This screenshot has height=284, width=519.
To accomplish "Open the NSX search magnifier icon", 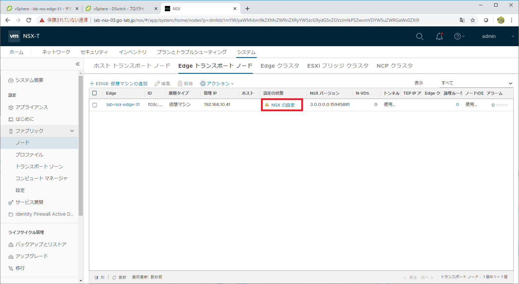I will coord(420,36).
